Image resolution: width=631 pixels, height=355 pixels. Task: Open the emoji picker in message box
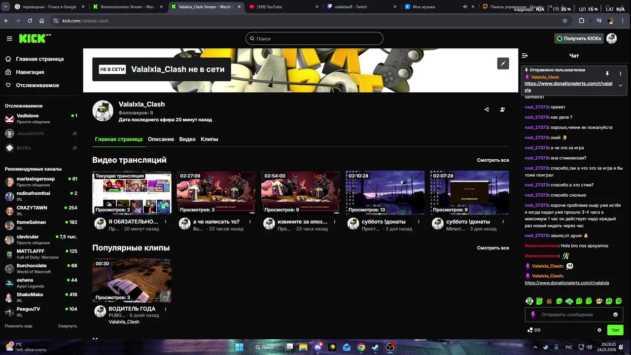coord(615,315)
